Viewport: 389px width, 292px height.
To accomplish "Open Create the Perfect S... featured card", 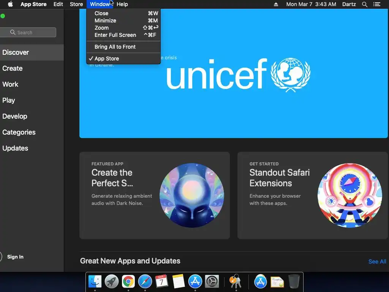I will (155, 195).
